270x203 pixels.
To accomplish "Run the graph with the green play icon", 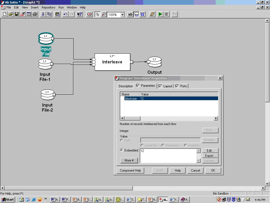I will click(x=161, y=14).
